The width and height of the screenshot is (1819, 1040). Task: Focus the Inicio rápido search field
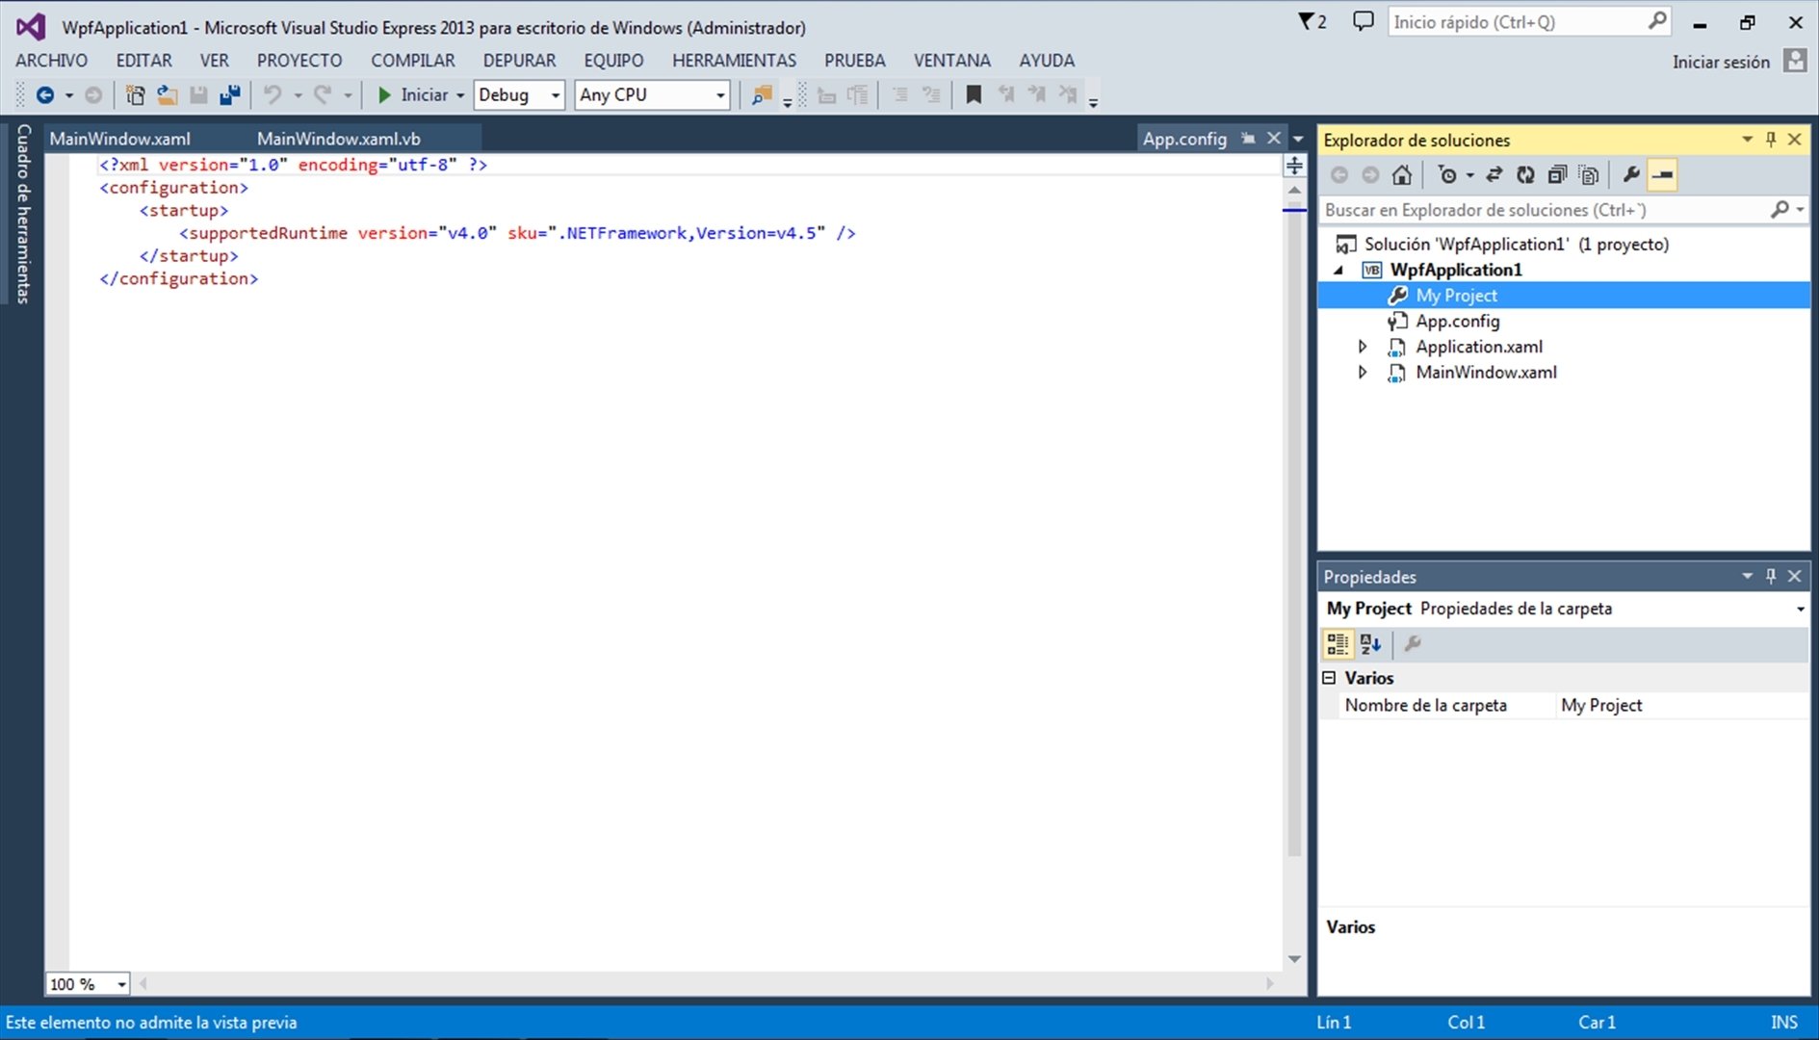click(x=1518, y=21)
